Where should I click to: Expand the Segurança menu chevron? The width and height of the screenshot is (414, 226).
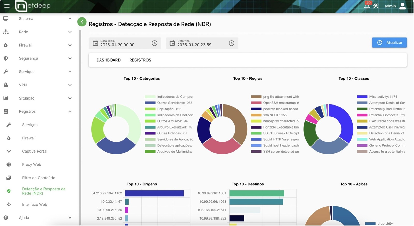(70, 58)
